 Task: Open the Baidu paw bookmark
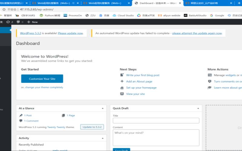click(104, 15)
